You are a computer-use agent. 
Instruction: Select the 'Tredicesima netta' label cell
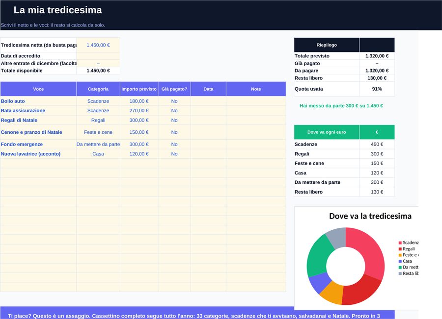click(38, 45)
